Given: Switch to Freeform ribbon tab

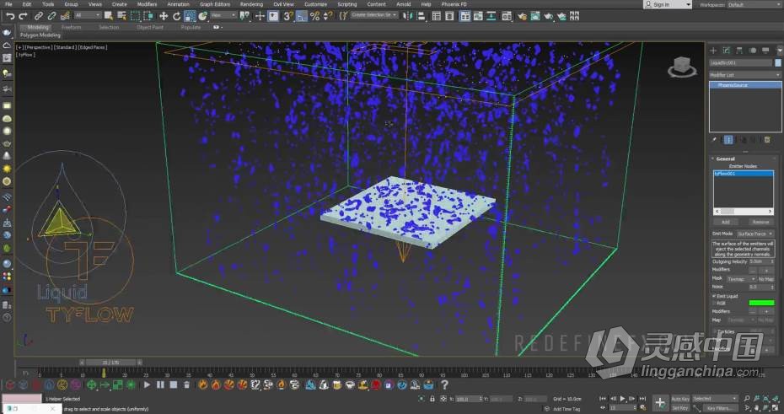Looking at the screenshot, I should [71, 28].
